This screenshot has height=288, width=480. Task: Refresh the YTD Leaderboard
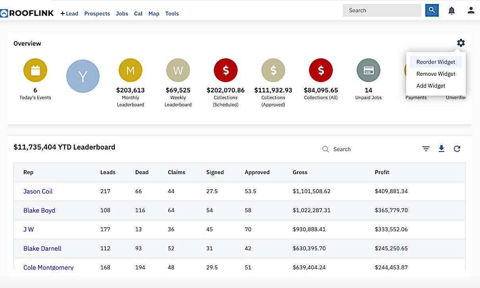tap(457, 149)
